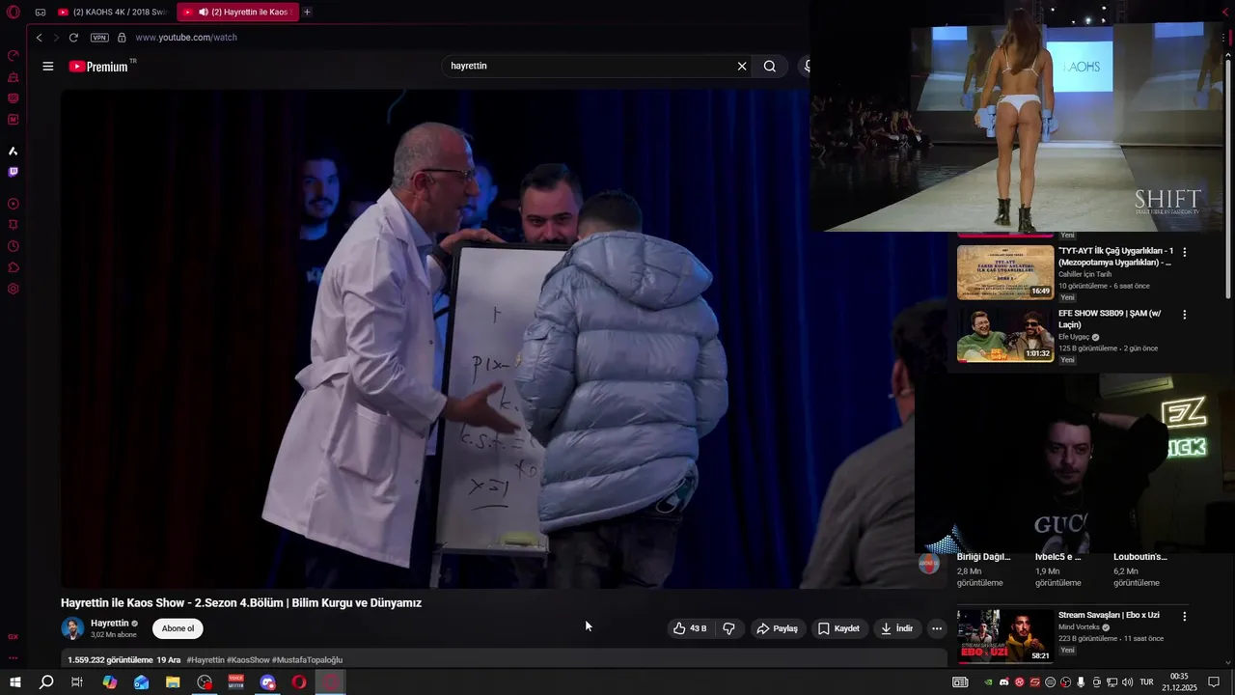
Task: Subscribe with the Abone ol button
Action: pos(178,628)
